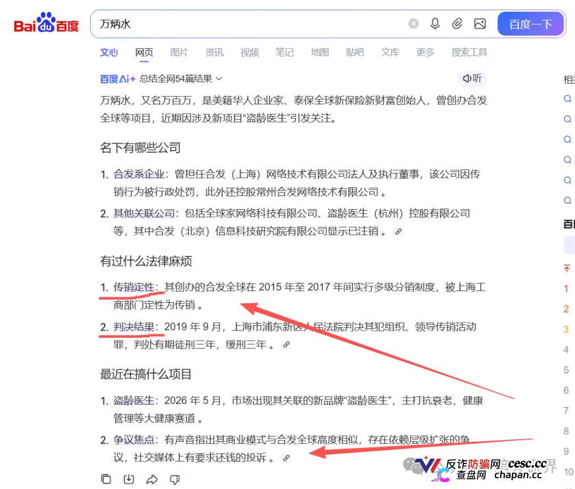Open the 传销定性 link
Image resolution: width=575 pixels, height=489 pixels.
tap(134, 287)
